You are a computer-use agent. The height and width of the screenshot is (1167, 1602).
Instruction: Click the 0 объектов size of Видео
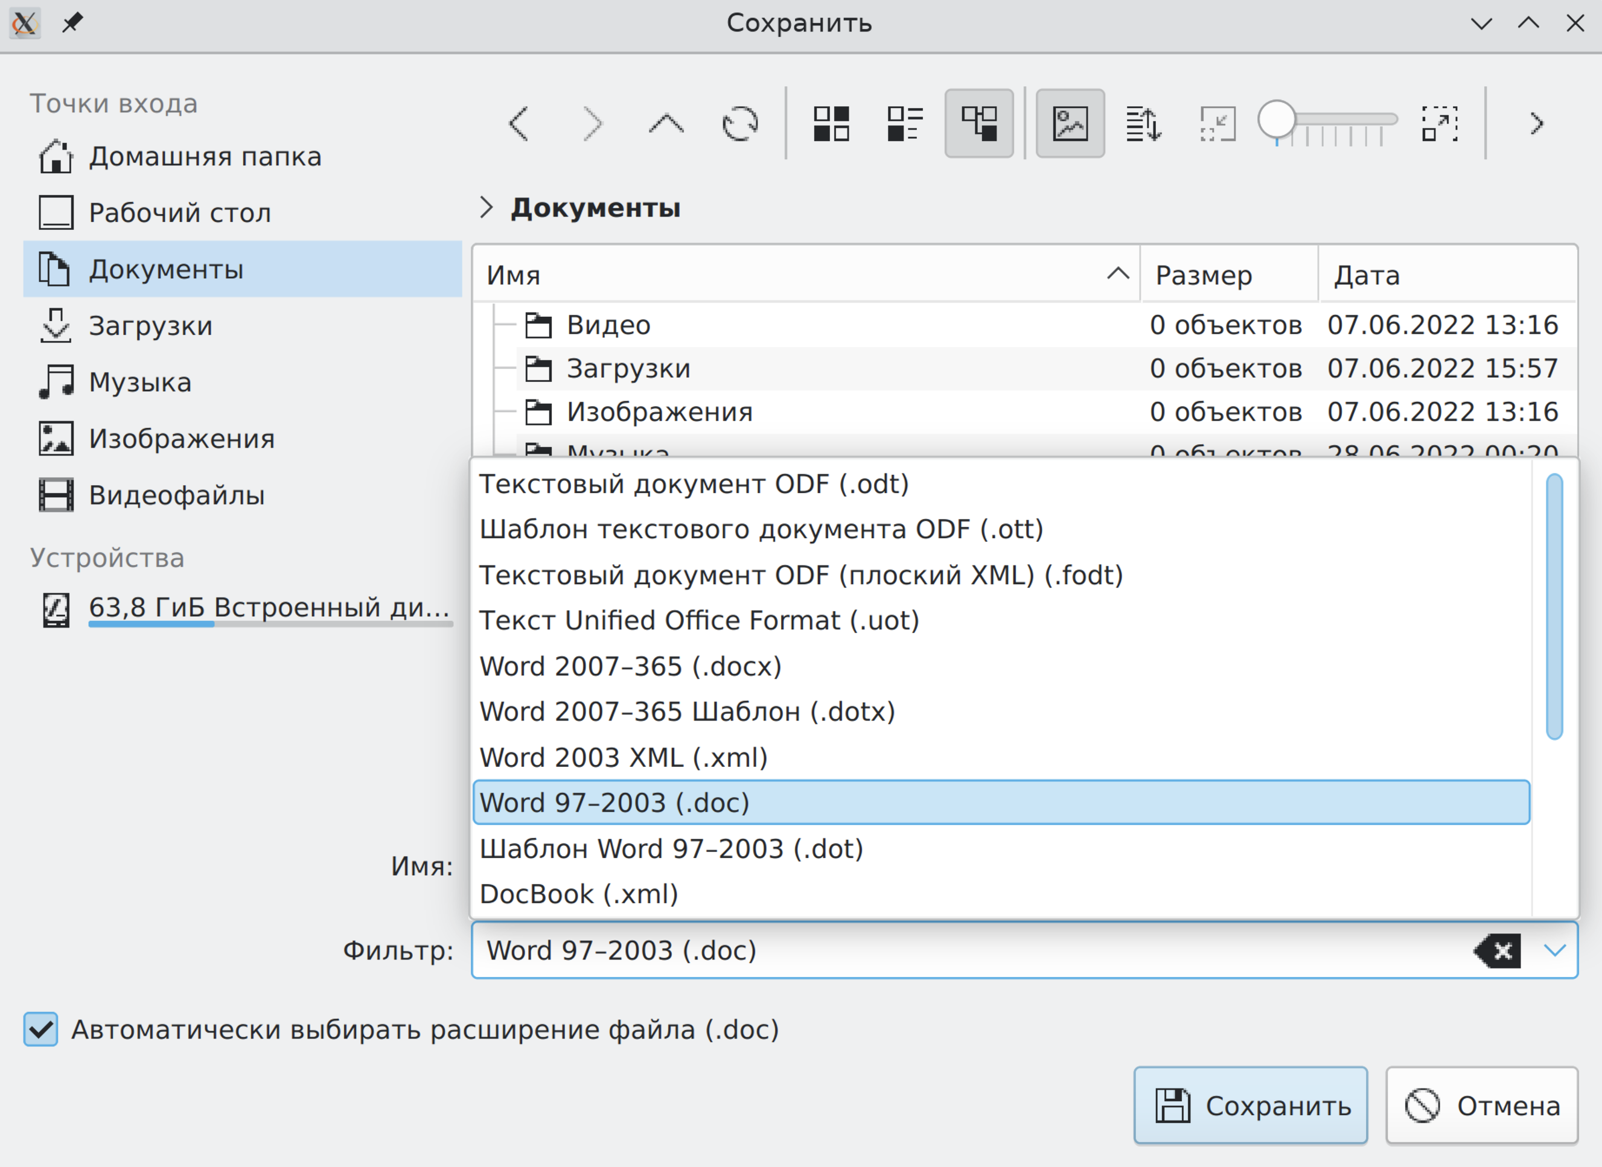1225,326
